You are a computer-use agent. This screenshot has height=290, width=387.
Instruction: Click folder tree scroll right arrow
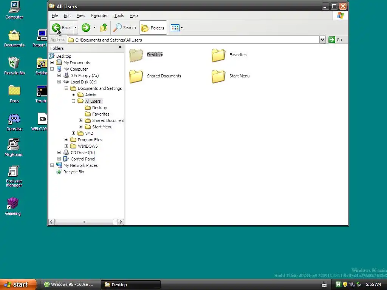point(121,222)
